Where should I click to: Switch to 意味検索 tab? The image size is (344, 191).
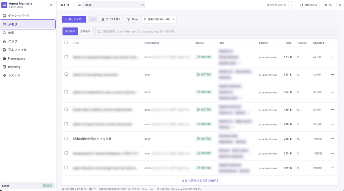(85, 31)
